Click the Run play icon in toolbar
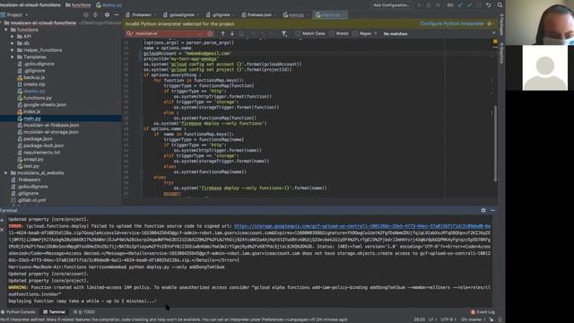 point(419,5)
